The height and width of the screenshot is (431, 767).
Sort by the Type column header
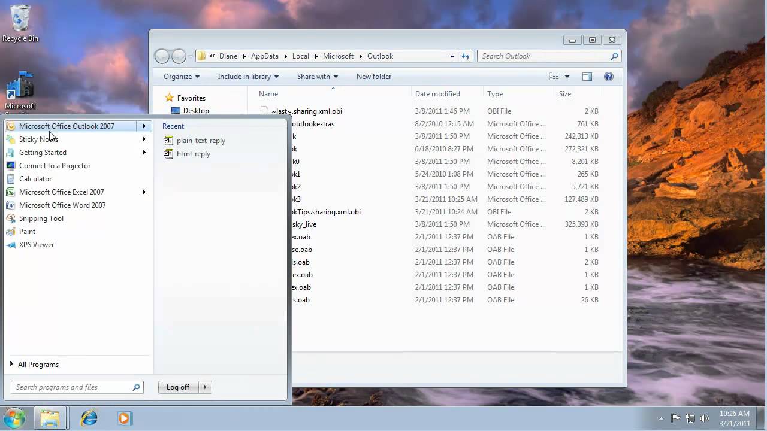coord(519,94)
